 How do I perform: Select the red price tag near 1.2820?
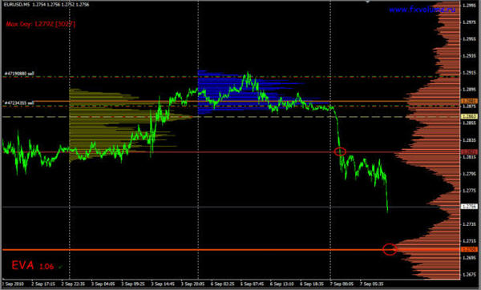(469, 152)
